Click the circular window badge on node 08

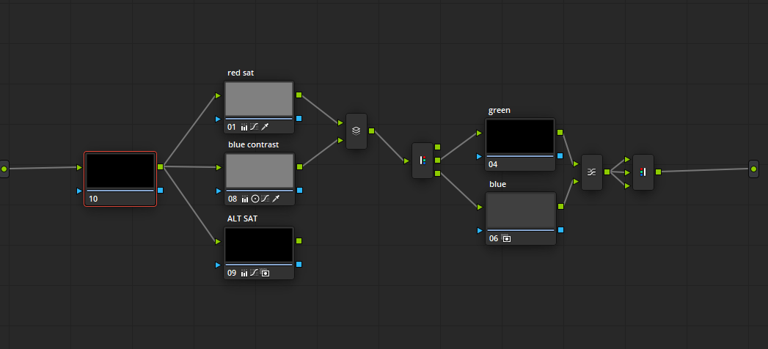[255, 199]
